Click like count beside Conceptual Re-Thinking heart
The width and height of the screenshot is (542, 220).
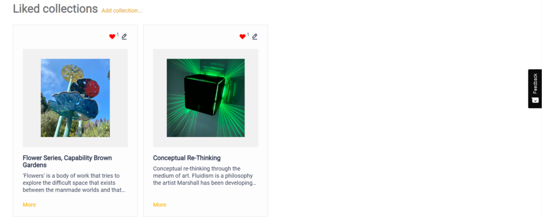point(248,34)
